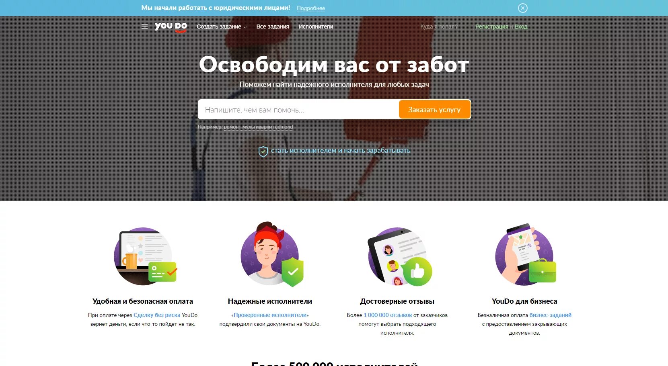Click the Вход link
The image size is (668, 366).
[521, 27]
